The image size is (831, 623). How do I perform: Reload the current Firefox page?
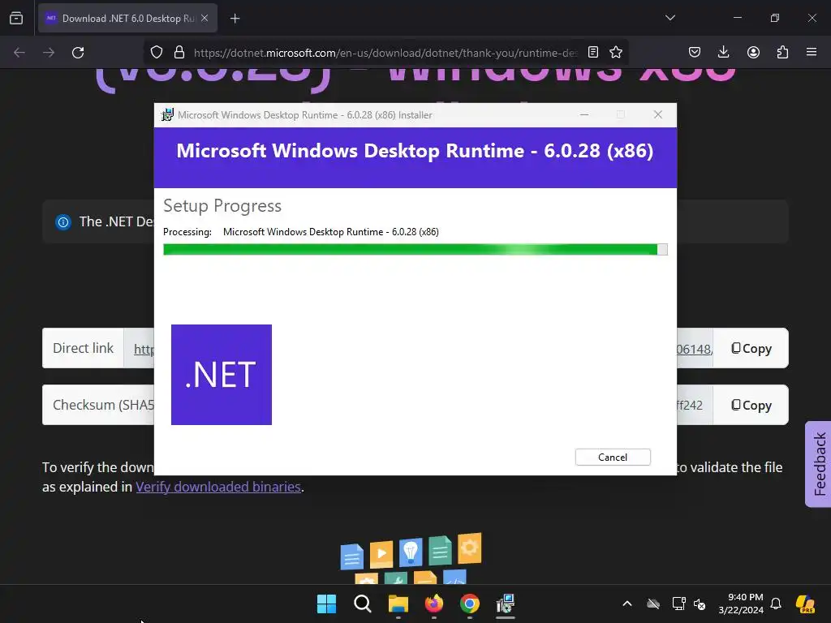(78, 53)
